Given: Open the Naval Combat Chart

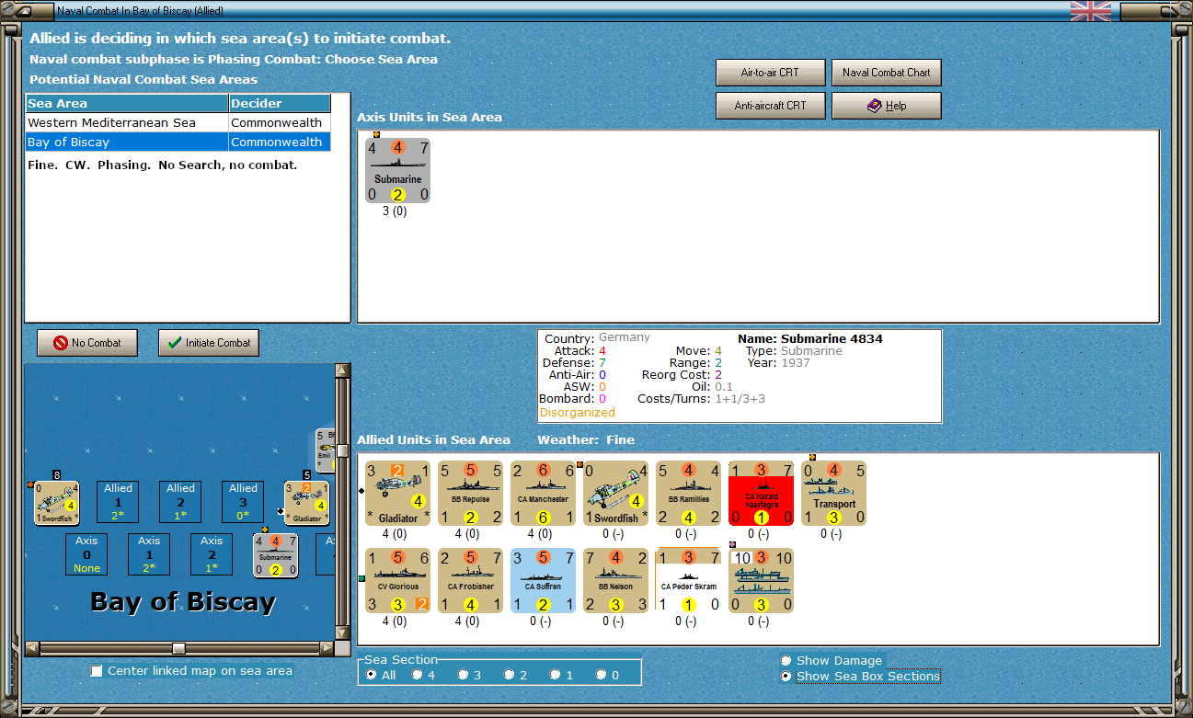Looking at the screenshot, I should point(887,73).
